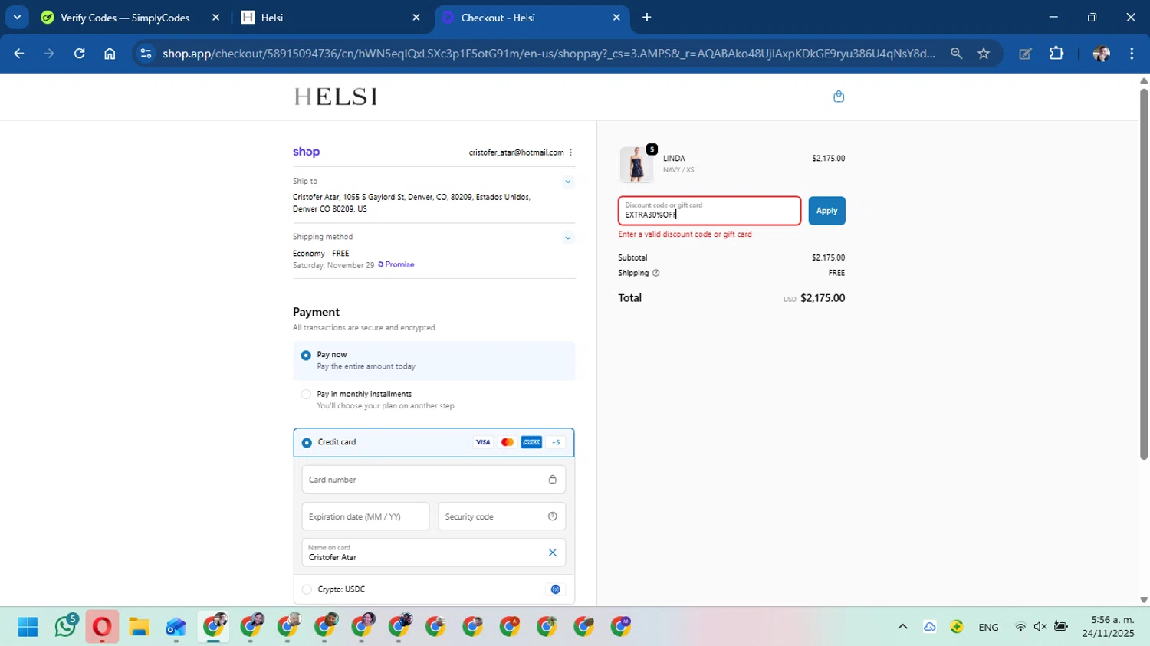Screen dimensions: 1150x646
Task: Open volume settings in system tray
Action: point(1040,627)
